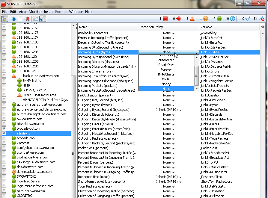This screenshot has width=268, height=198.
Task: Click the red square down-devices status icon
Action: (165, 19)
